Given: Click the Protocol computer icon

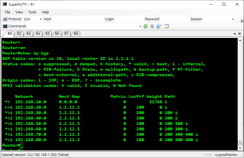Looking at the screenshot, I should click(5, 19).
